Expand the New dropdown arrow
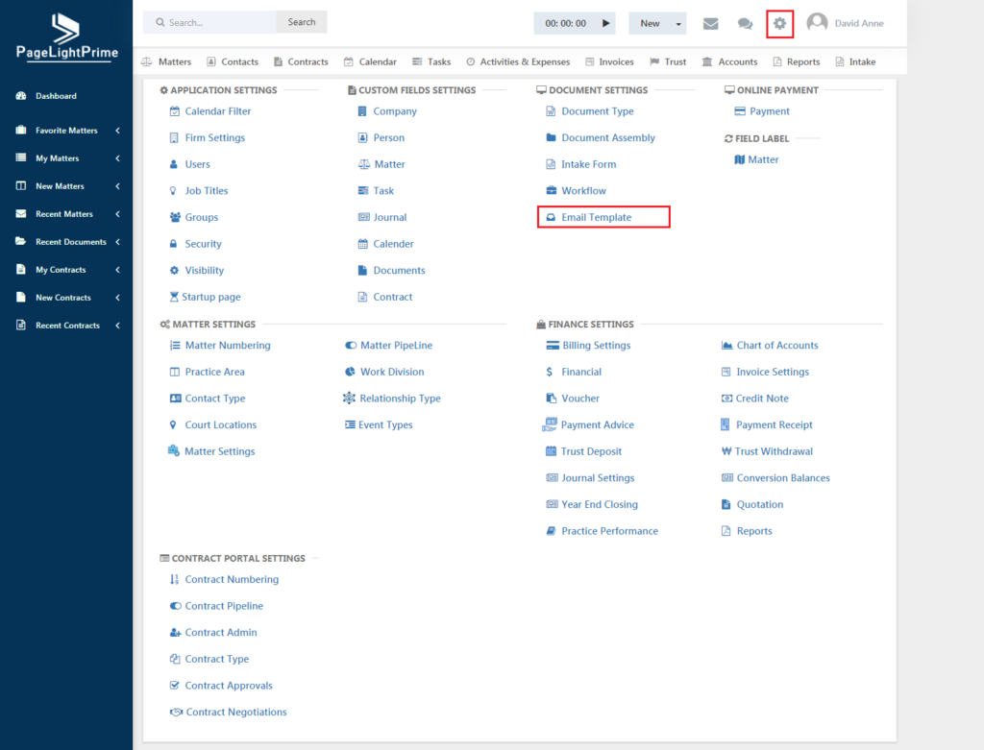Screen dimensions: 984x750 coord(678,24)
